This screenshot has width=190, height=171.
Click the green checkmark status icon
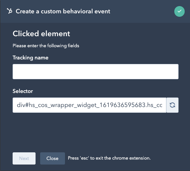click(179, 11)
